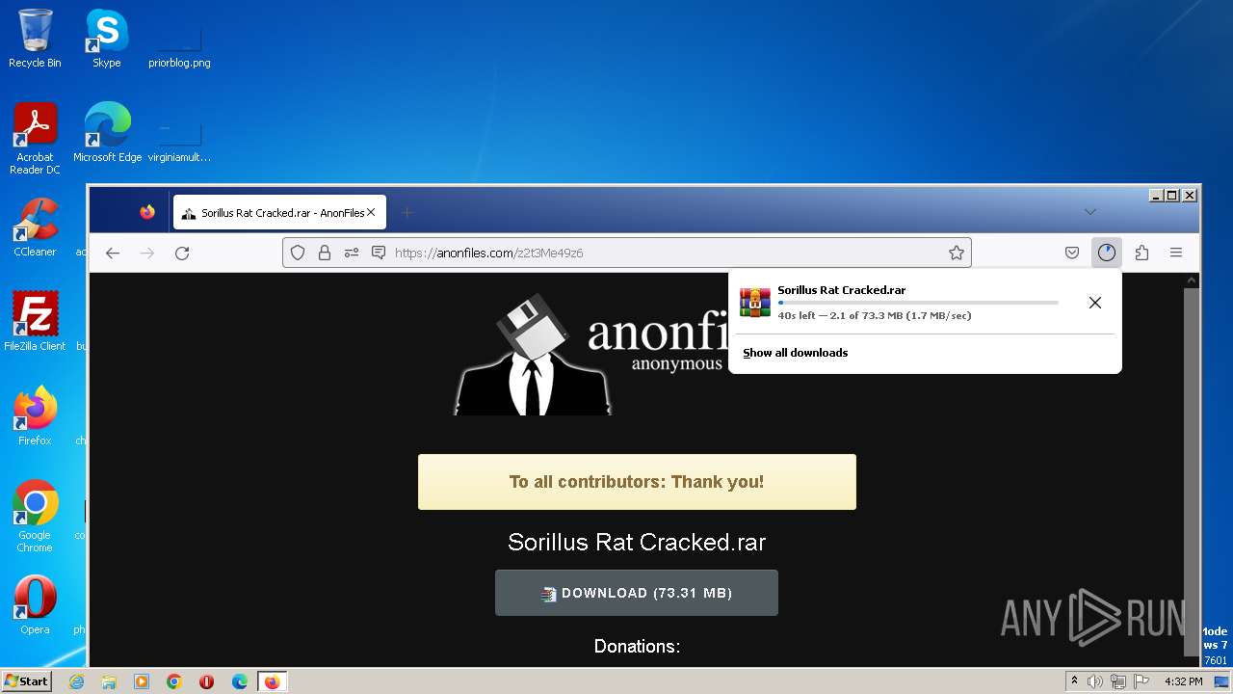Click Show all downloads link

coord(795,353)
